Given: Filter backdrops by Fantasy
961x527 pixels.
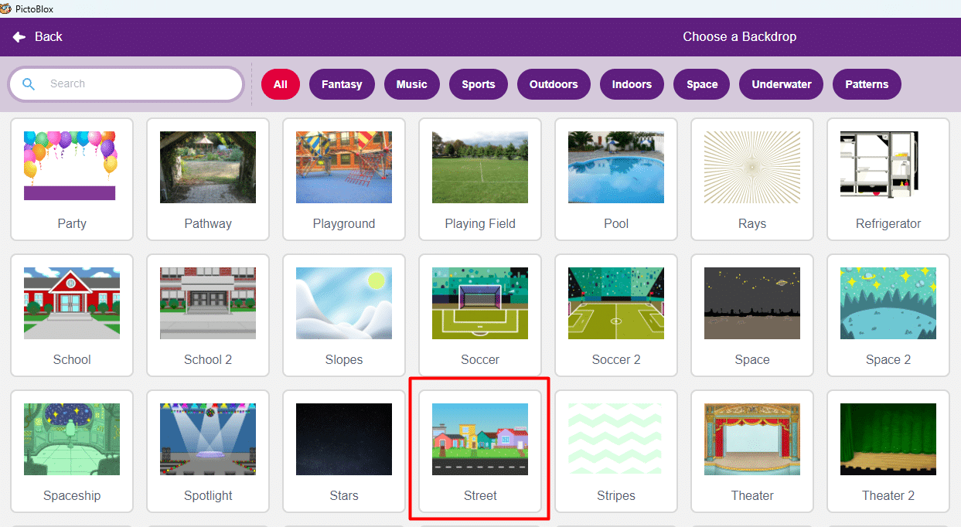Looking at the screenshot, I should [342, 84].
